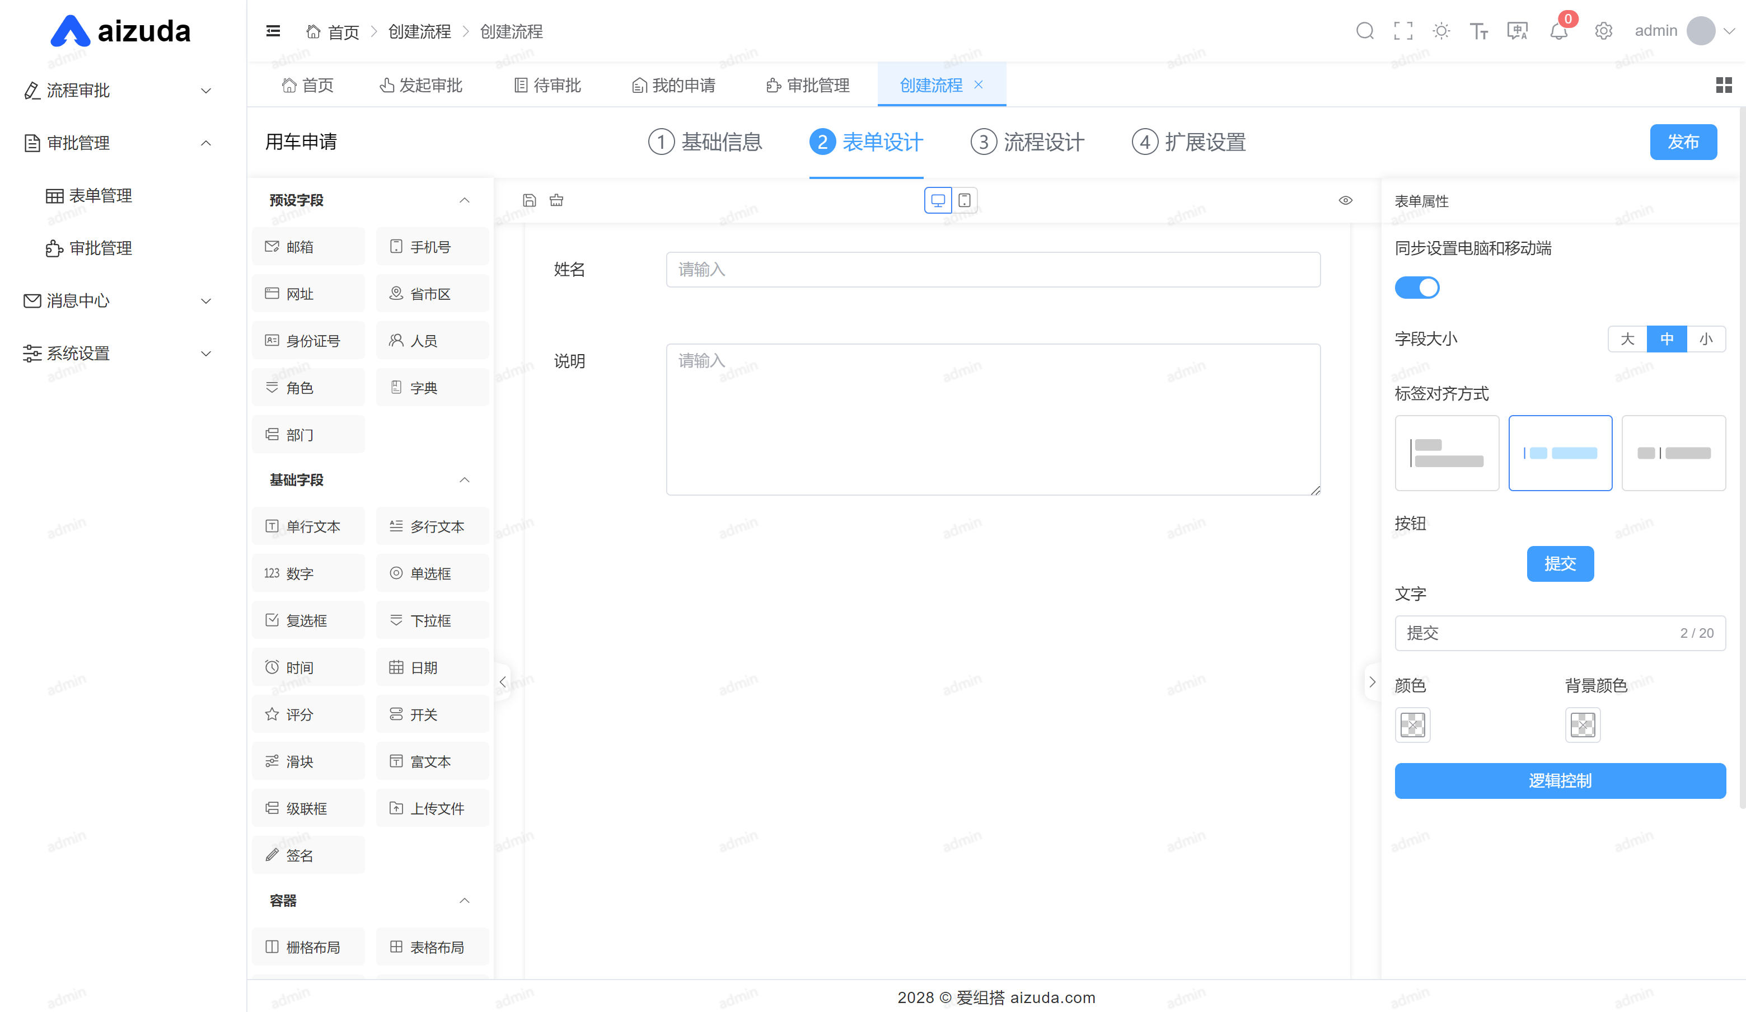1746x1012 pixels.
Task: Add the 身份证号 ID field
Action: pos(308,341)
